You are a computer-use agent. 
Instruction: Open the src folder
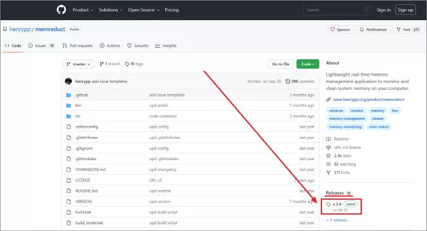click(78, 116)
